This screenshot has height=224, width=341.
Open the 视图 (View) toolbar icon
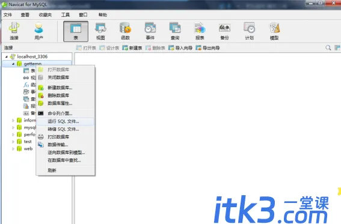coord(100,31)
